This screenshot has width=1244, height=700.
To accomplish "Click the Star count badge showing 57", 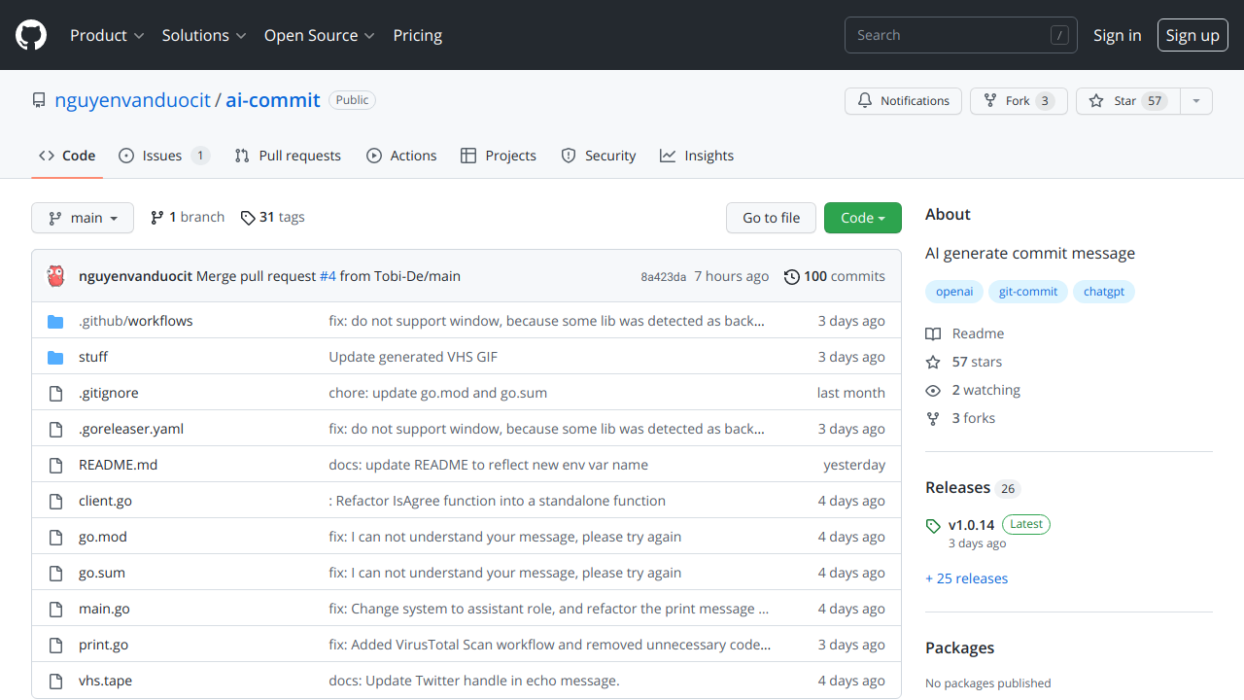I will click(x=1155, y=101).
